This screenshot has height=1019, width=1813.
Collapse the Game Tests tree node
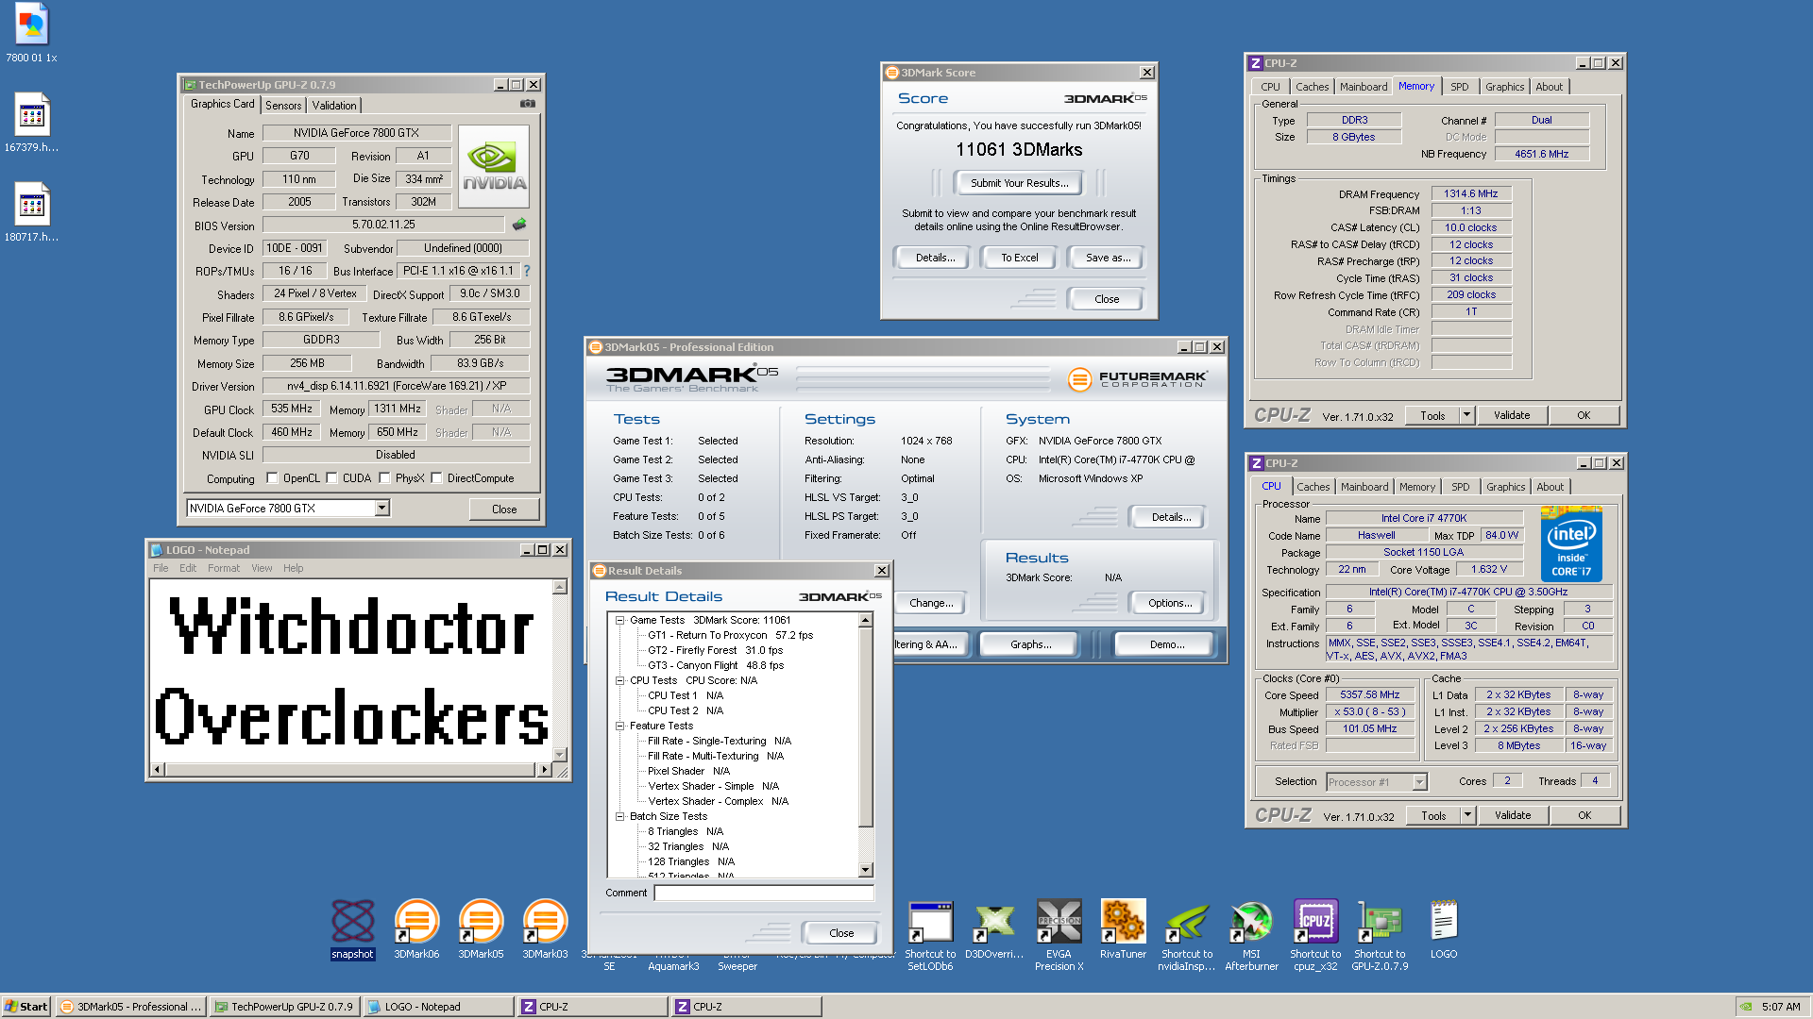(619, 621)
